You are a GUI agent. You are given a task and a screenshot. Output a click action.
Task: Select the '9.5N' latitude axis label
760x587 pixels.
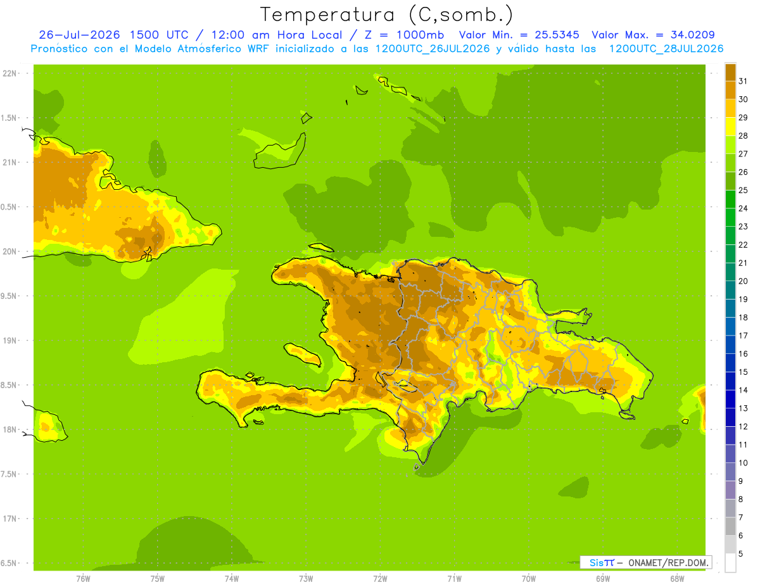click(x=9, y=296)
